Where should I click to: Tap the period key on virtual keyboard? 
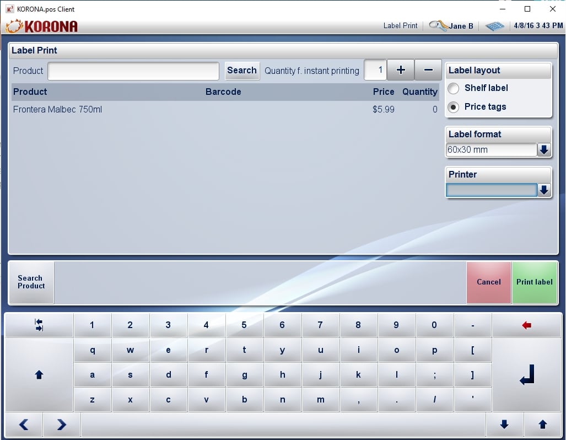click(x=396, y=400)
